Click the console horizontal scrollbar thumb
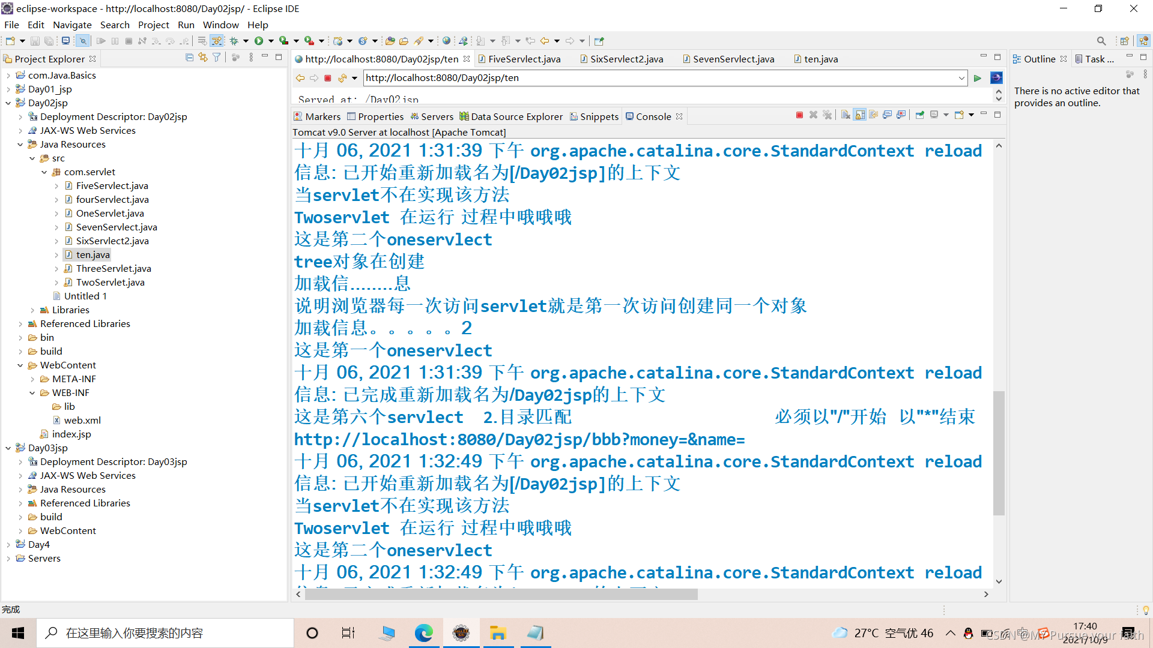 click(501, 594)
